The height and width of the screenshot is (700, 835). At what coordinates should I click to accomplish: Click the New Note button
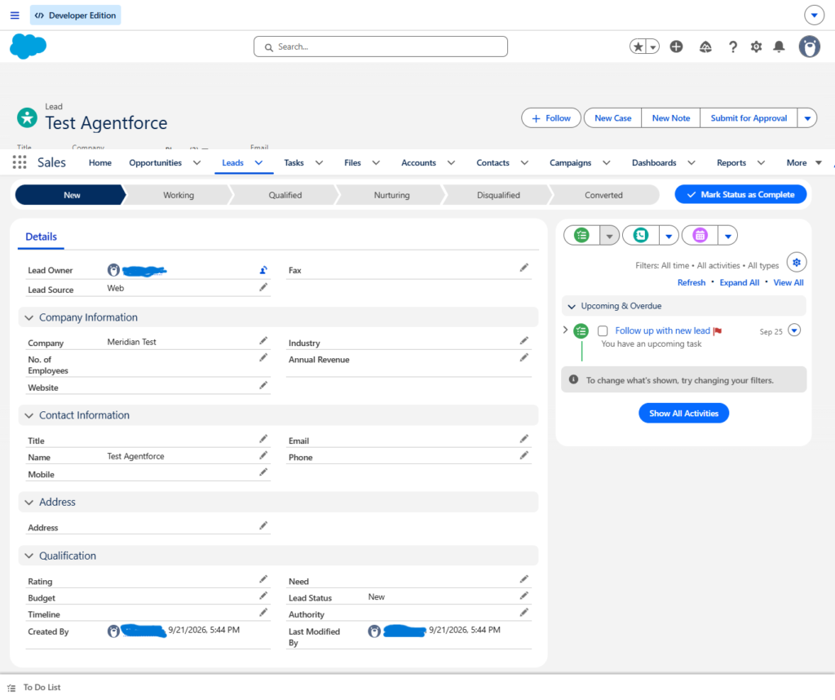(671, 118)
